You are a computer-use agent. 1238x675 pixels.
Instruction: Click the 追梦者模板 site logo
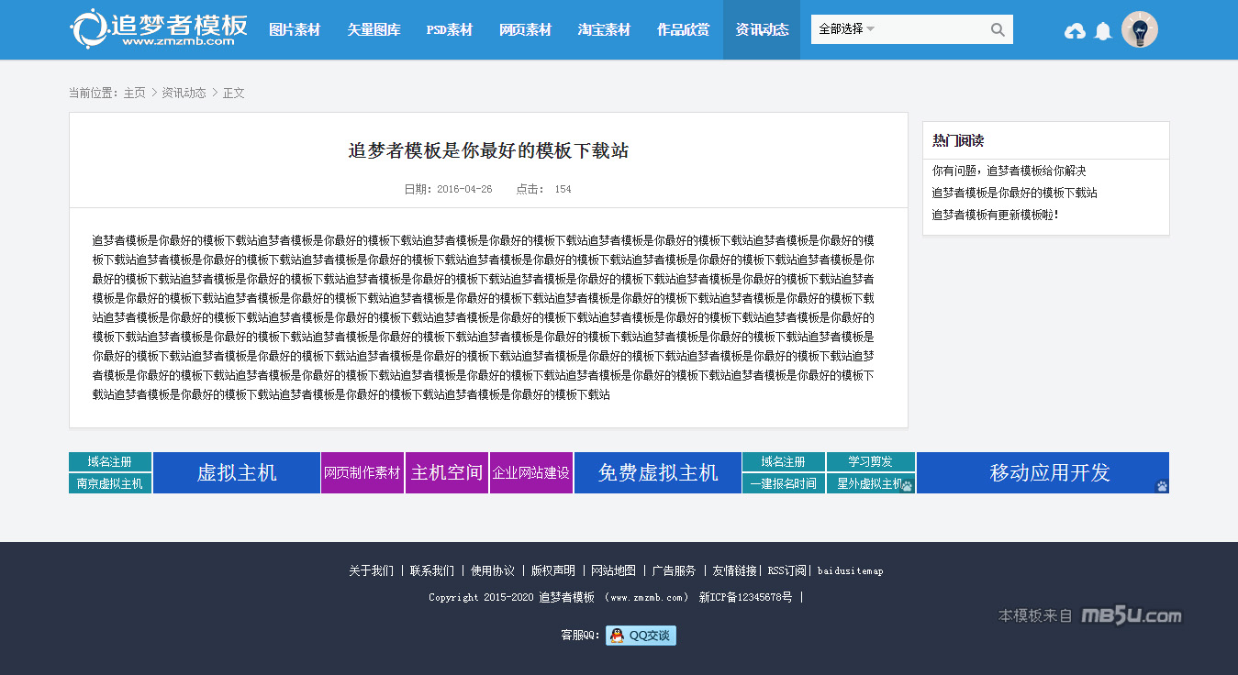tap(159, 29)
